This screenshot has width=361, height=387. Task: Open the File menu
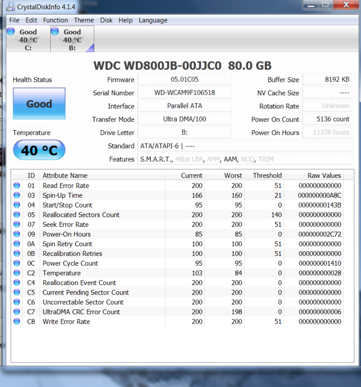click(x=14, y=20)
